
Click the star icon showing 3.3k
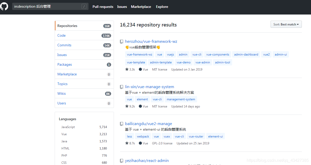[x=126, y=69]
